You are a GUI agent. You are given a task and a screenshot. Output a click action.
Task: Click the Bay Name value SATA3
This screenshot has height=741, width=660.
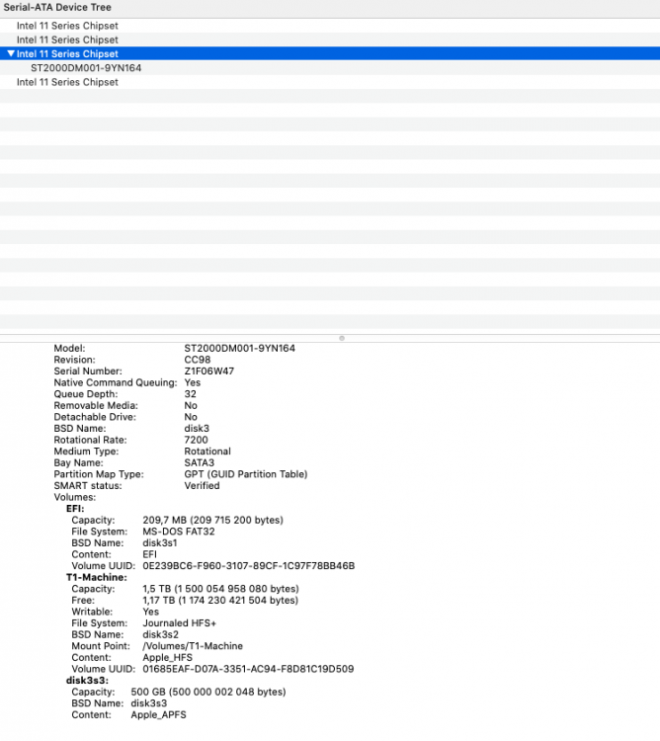pos(199,462)
